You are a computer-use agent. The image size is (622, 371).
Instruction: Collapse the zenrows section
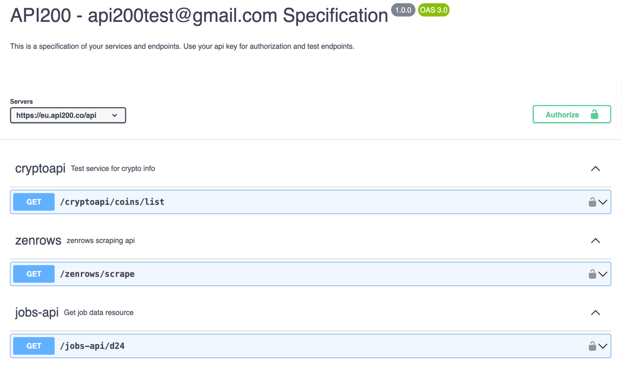(595, 241)
